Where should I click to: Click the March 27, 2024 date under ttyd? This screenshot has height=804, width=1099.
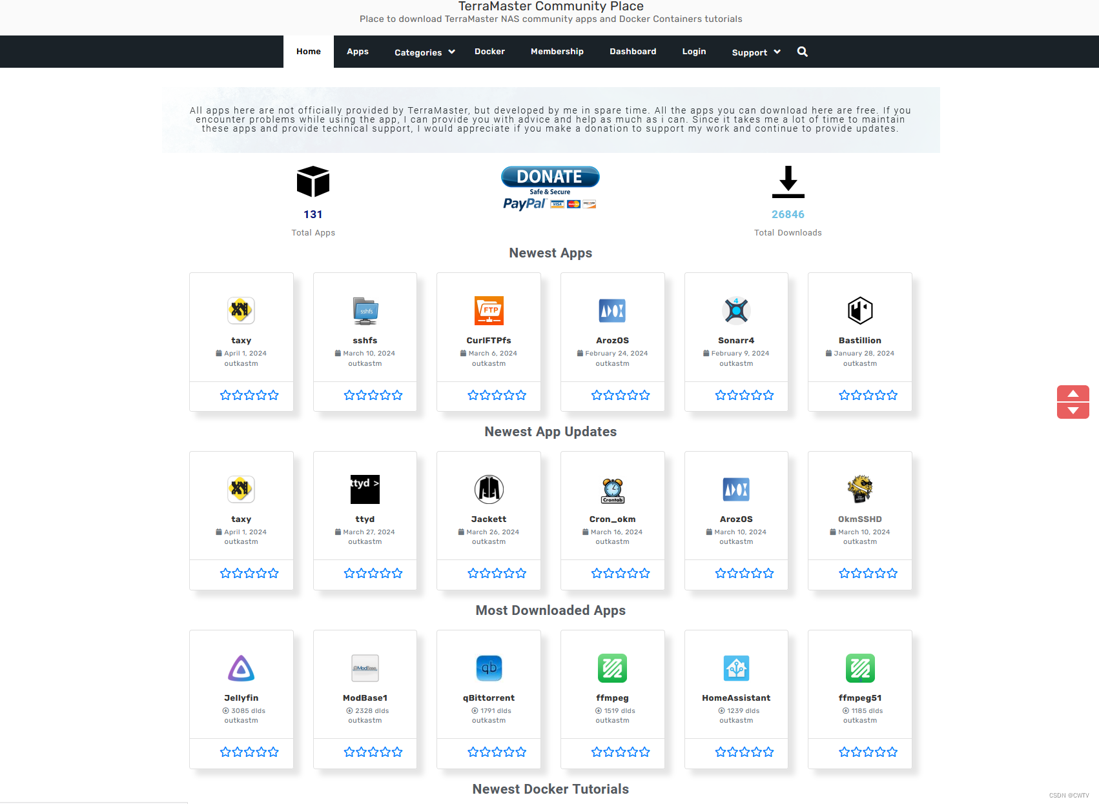coord(369,532)
